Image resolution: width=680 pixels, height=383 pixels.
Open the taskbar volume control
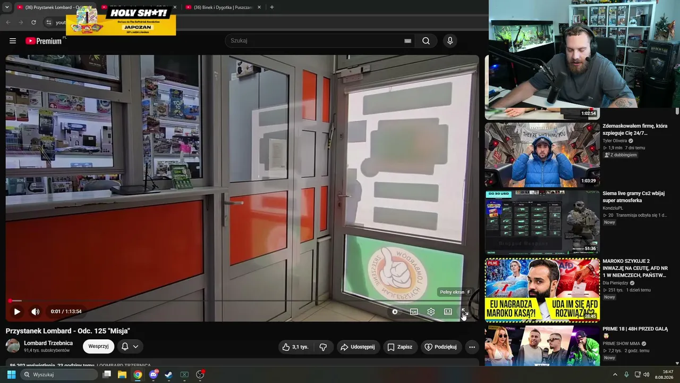pyautogui.click(x=647, y=374)
